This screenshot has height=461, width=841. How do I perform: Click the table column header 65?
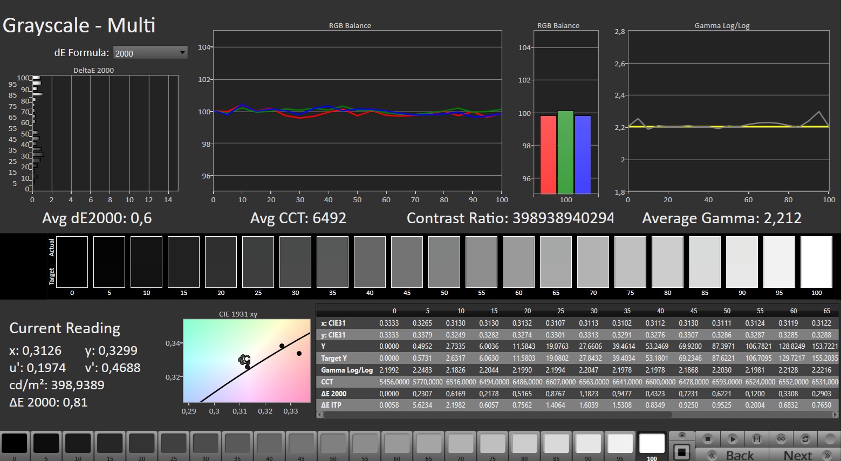[x=826, y=311]
